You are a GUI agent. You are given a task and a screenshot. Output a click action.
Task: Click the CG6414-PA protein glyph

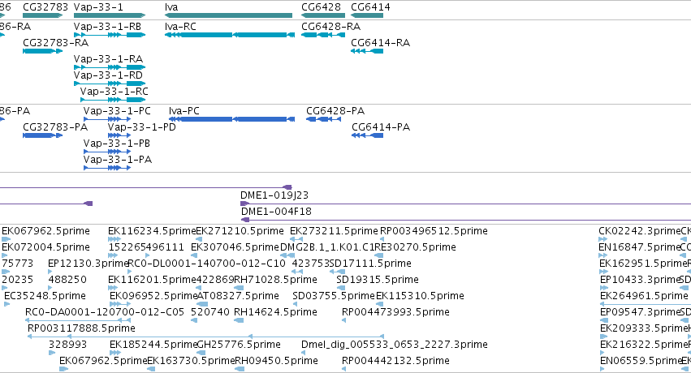[x=368, y=135]
